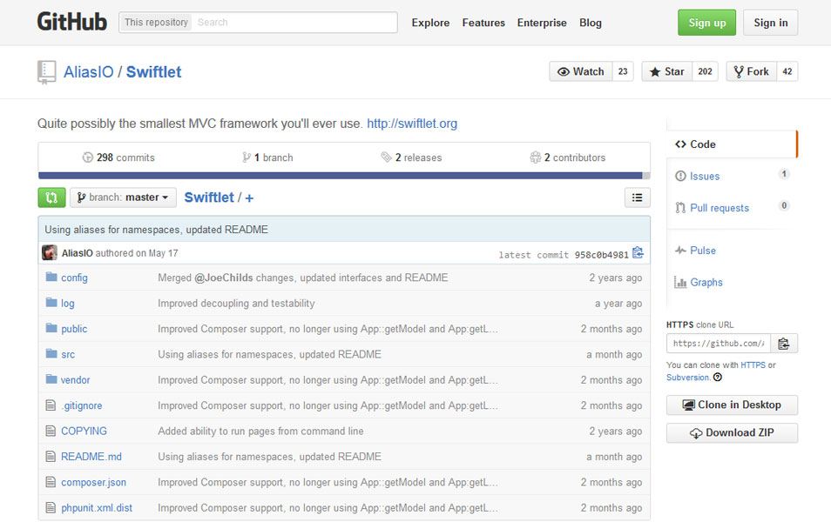Copy latest commit SHA with clipboard icon

[x=638, y=253]
